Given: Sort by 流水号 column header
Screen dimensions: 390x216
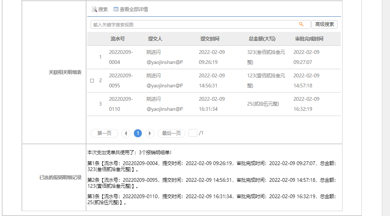Looking at the screenshot, I should pos(118,39).
